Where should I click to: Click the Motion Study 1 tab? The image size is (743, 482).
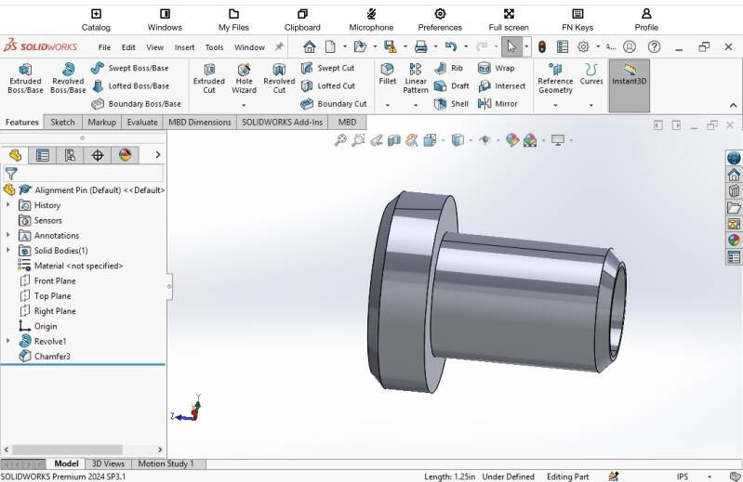[166, 464]
